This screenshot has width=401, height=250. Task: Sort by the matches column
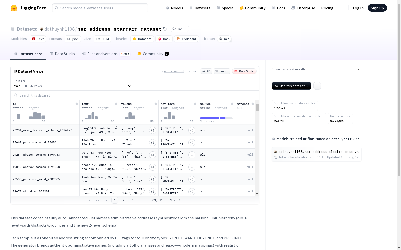pyautogui.click(x=253, y=104)
